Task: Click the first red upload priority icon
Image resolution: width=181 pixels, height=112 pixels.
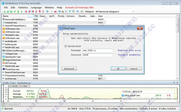Action: pyautogui.click(x=26, y=12)
